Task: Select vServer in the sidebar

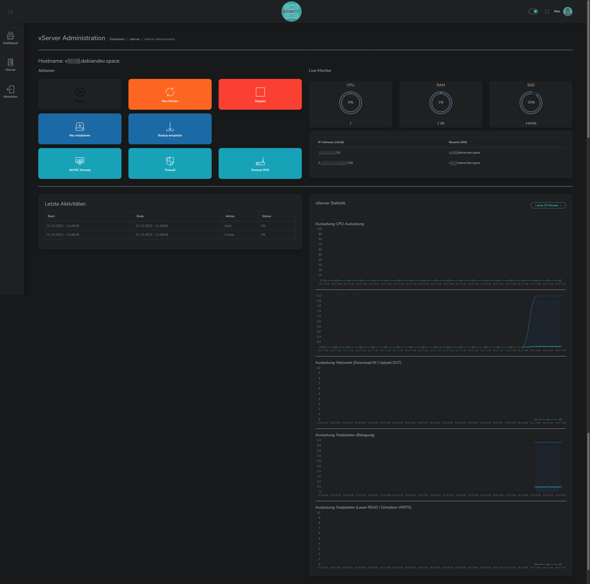Action: click(x=10, y=65)
